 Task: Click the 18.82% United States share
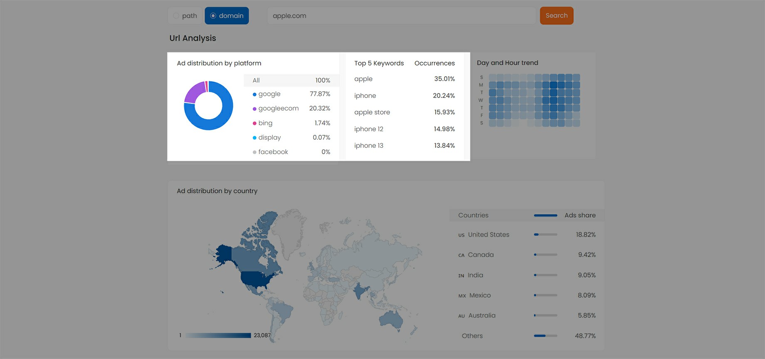coord(585,235)
